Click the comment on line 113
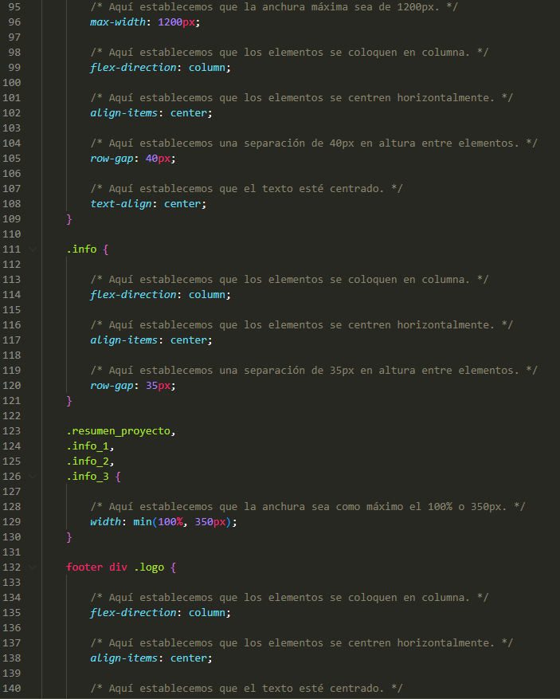The width and height of the screenshot is (560, 699). coord(290,280)
